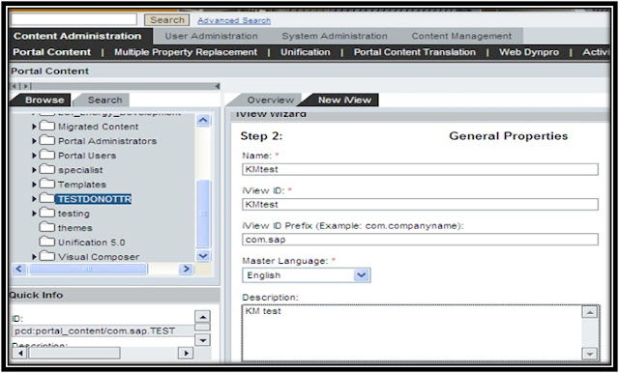
Task: Expand the Portal Users folder
Action: click(34, 156)
